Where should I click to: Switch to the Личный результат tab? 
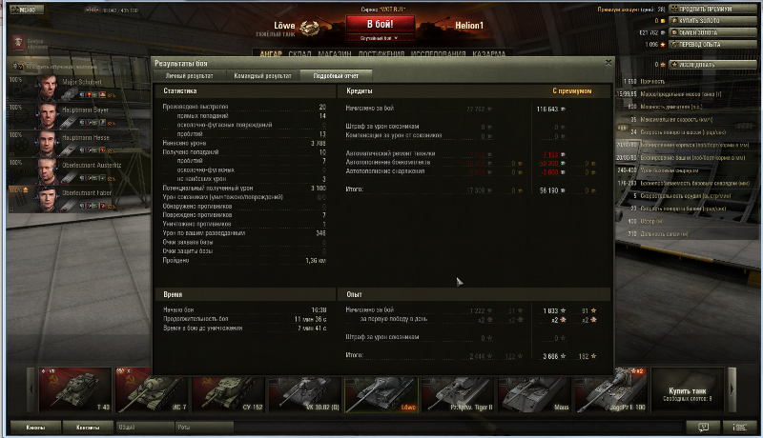tap(189, 76)
